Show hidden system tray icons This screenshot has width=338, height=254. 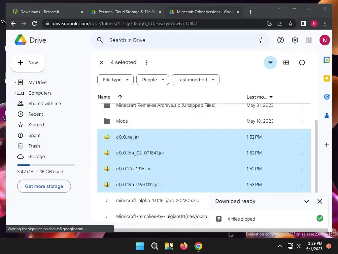[280, 246]
